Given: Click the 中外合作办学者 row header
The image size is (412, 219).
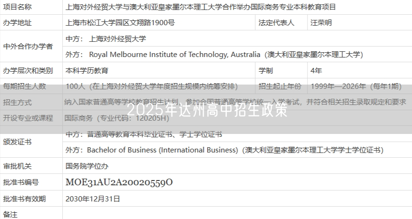Looking at the screenshot, I should 28,47.
